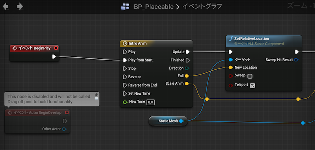Select left yellow reroute node on wire
Screen dimensions: 315x150
[207, 99]
